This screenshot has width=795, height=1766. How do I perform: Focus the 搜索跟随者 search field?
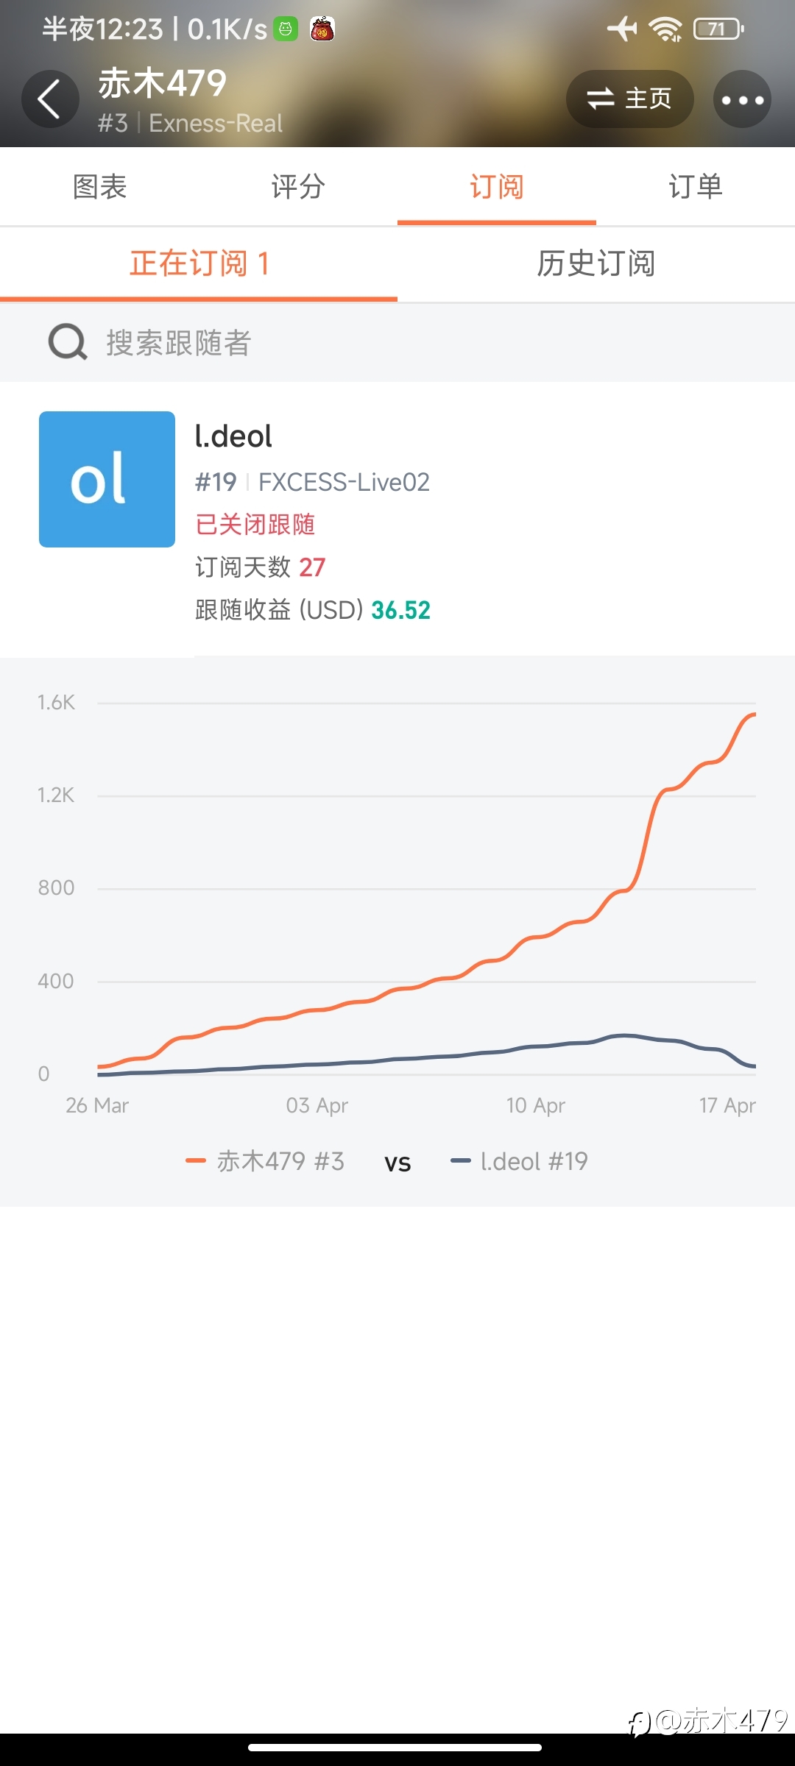[x=397, y=343]
